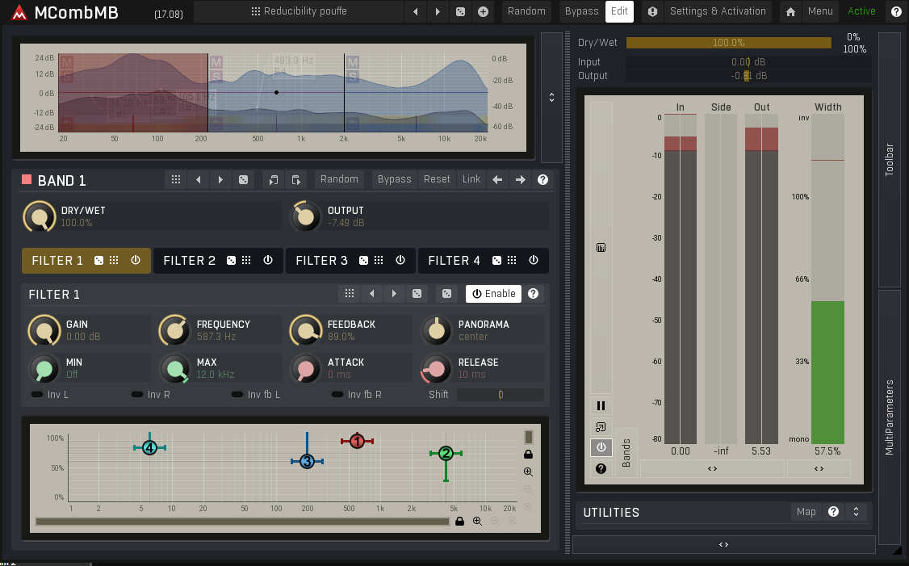Select filter node 4 in graph
909x566 pixels.
pos(149,447)
